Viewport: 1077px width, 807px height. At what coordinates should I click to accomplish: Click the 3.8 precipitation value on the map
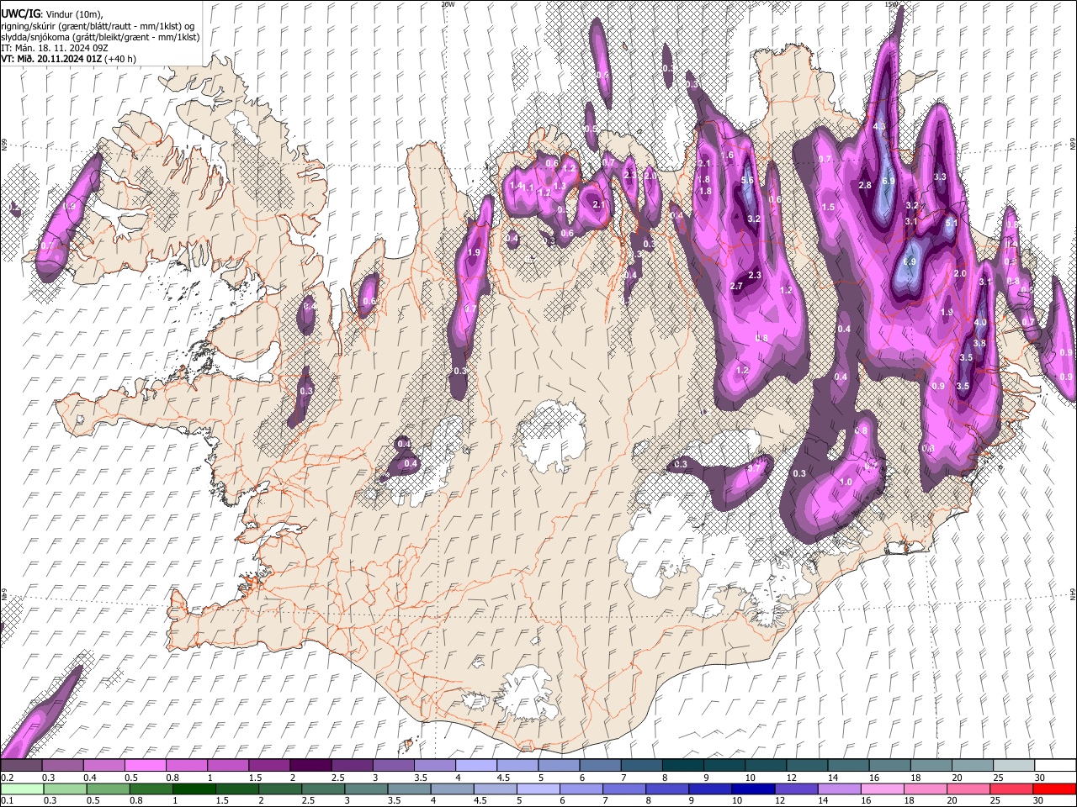[x=979, y=343]
